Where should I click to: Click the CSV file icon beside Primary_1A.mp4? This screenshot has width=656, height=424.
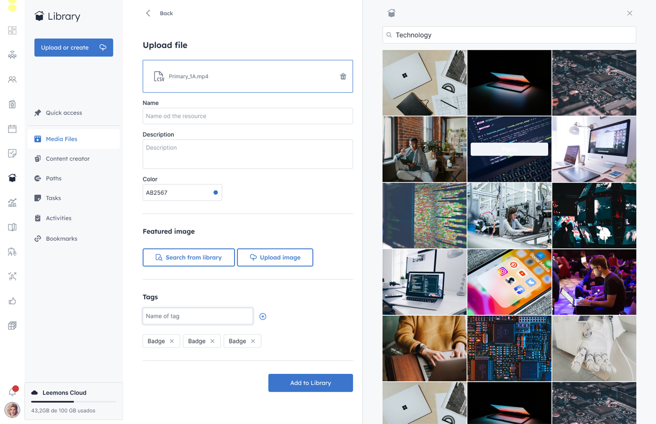click(159, 76)
